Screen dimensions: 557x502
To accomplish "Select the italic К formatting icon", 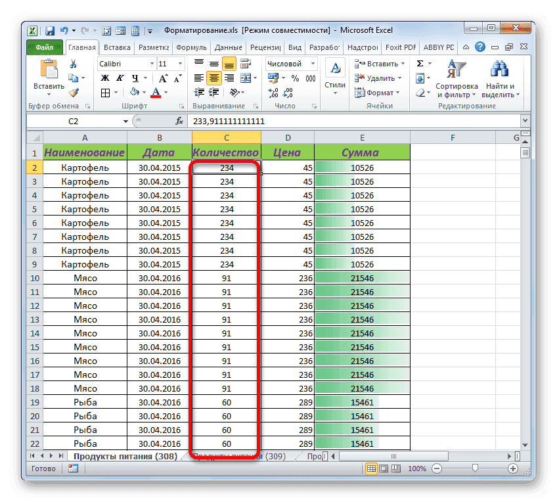I will point(118,78).
